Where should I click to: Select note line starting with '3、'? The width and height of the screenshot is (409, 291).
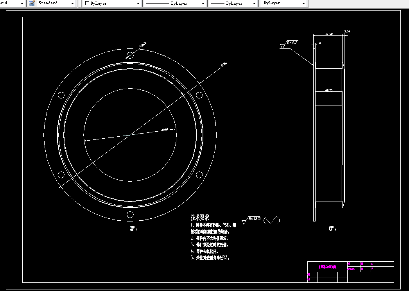(210, 245)
